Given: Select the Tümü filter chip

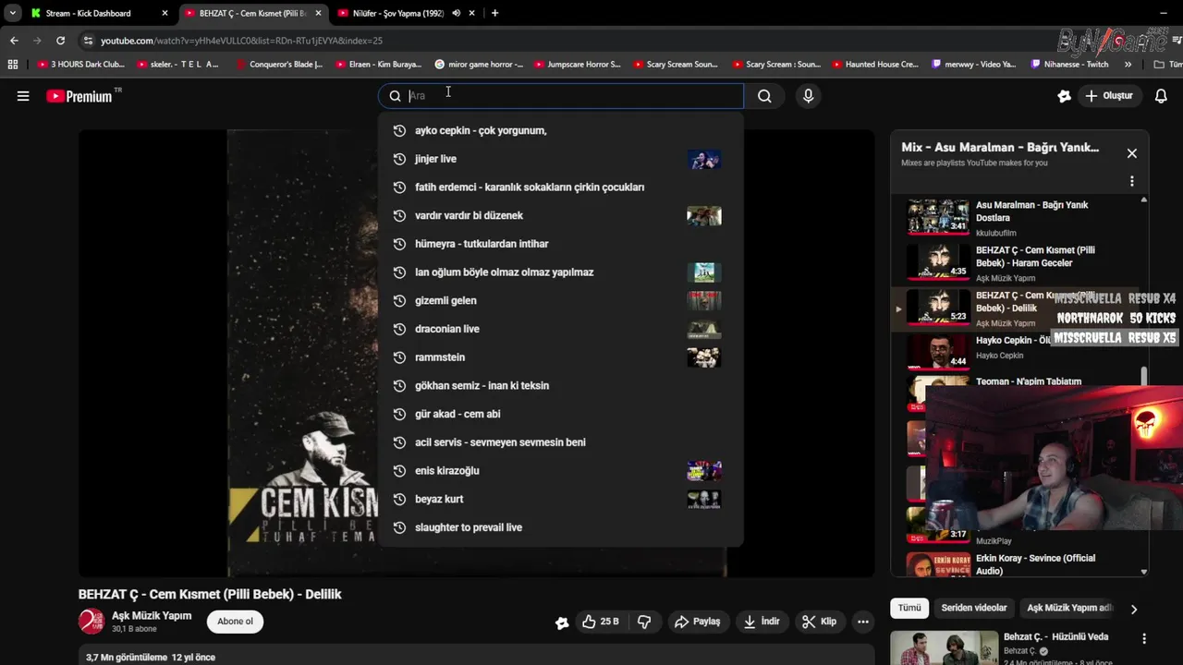Looking at the screenshot, I should pyautogui.click(x=909, y=608).
